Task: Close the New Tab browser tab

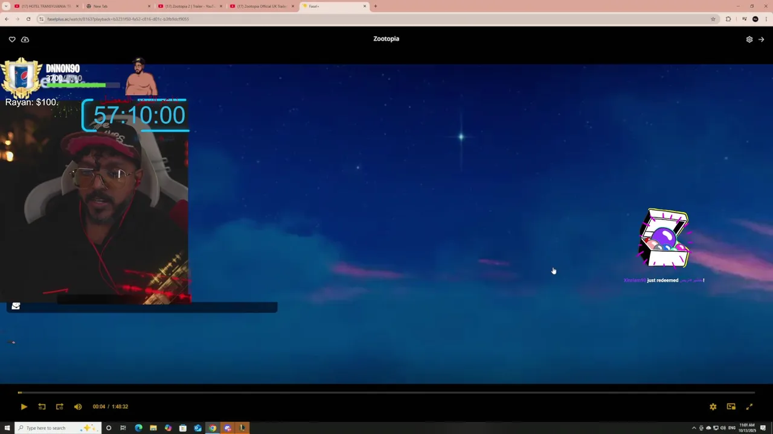Action: click(149, 6)
